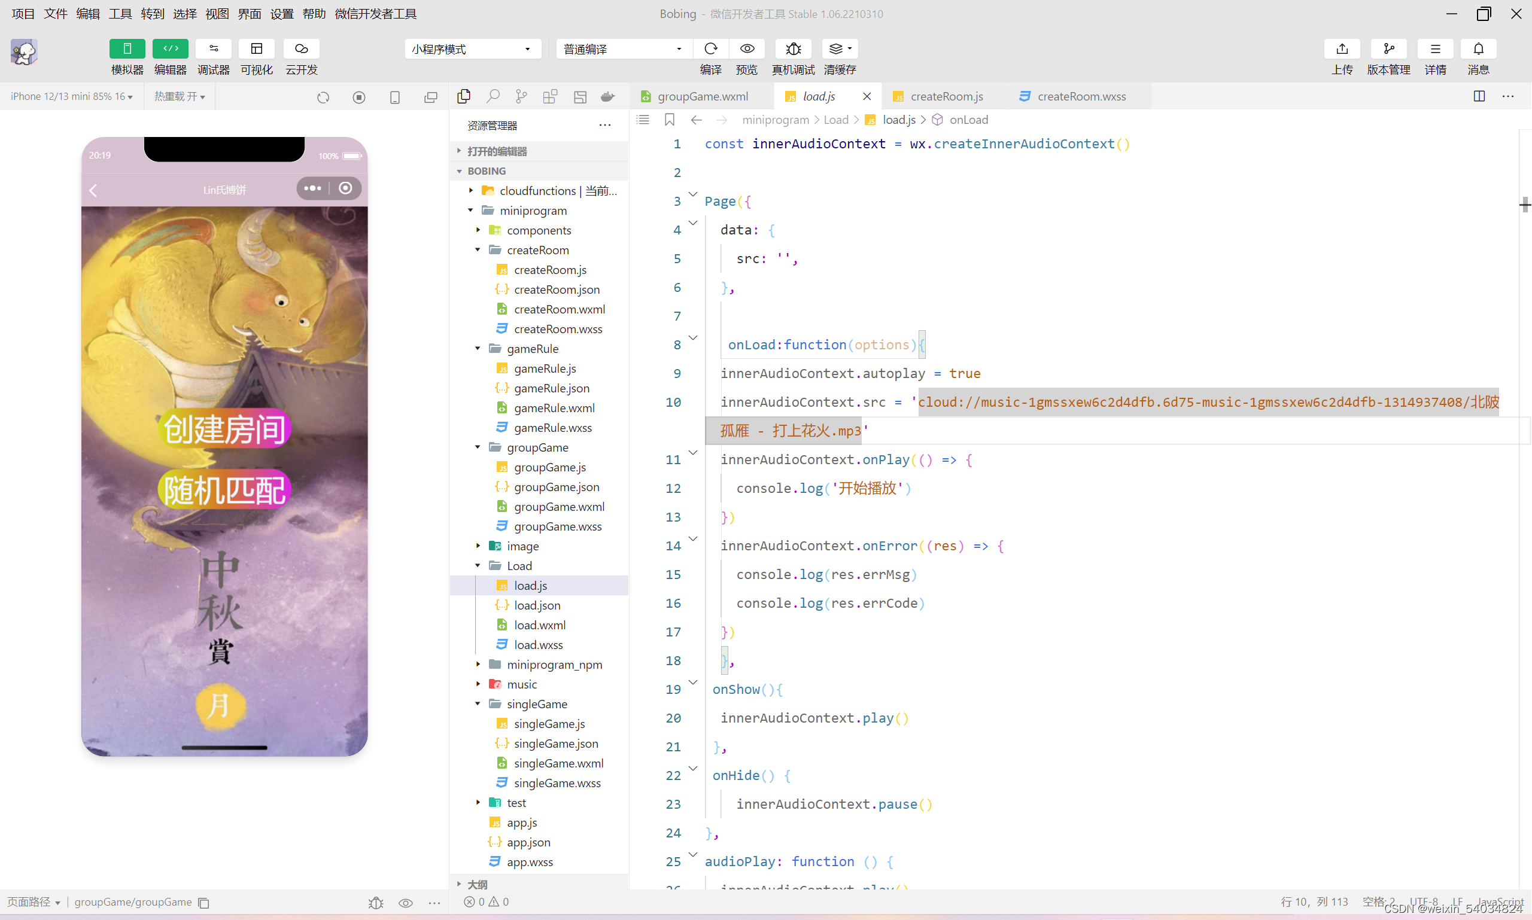Image resolution: width=1532 pixels, height=920 pixels.
Task: Split the editor view
Action: coord(1479,96)
